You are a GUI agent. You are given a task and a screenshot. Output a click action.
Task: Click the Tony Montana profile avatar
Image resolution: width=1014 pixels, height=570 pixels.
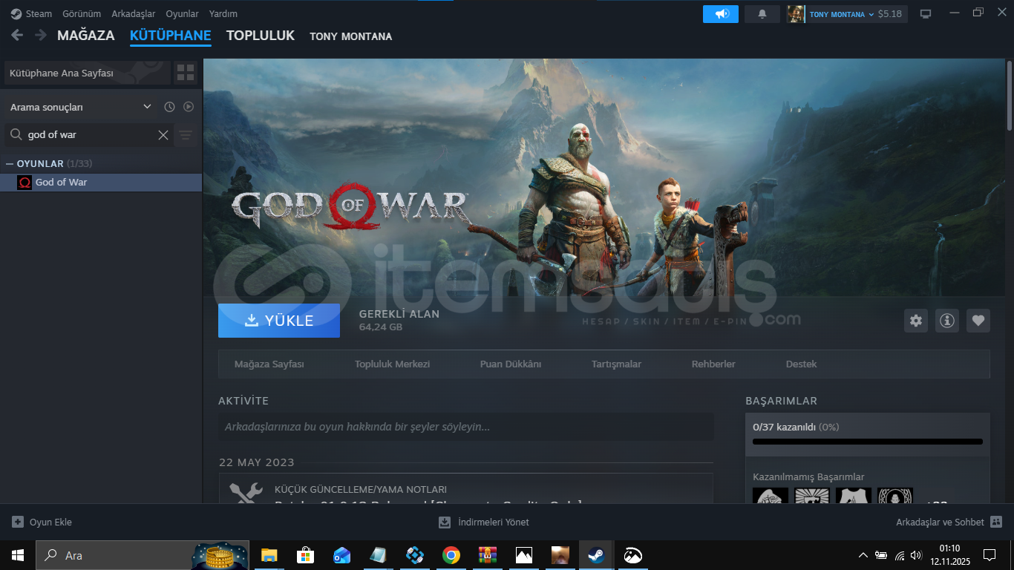click(796, 13)
